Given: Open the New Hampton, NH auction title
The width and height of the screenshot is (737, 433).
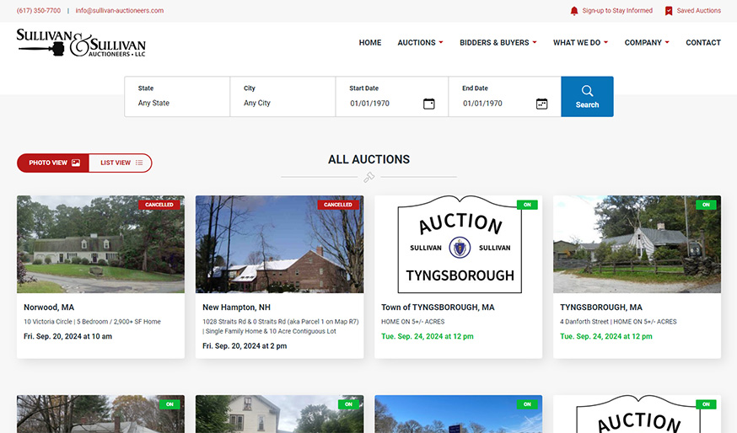Looking at the screenshot, I should 236,307.
